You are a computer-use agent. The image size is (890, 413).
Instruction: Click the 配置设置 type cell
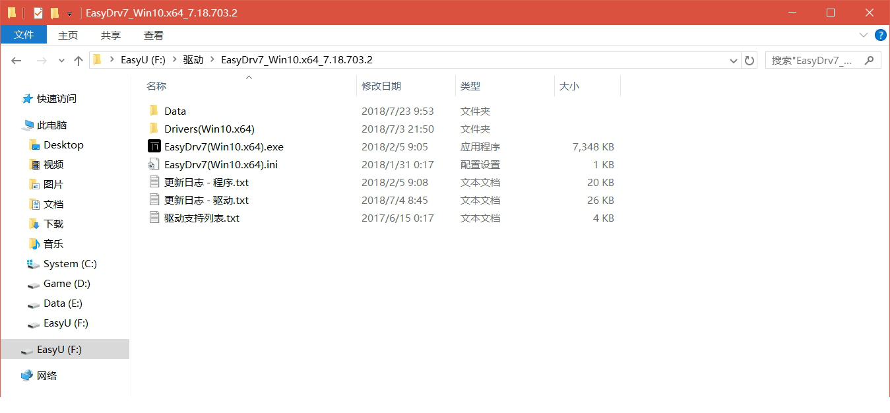click(480, 164)
